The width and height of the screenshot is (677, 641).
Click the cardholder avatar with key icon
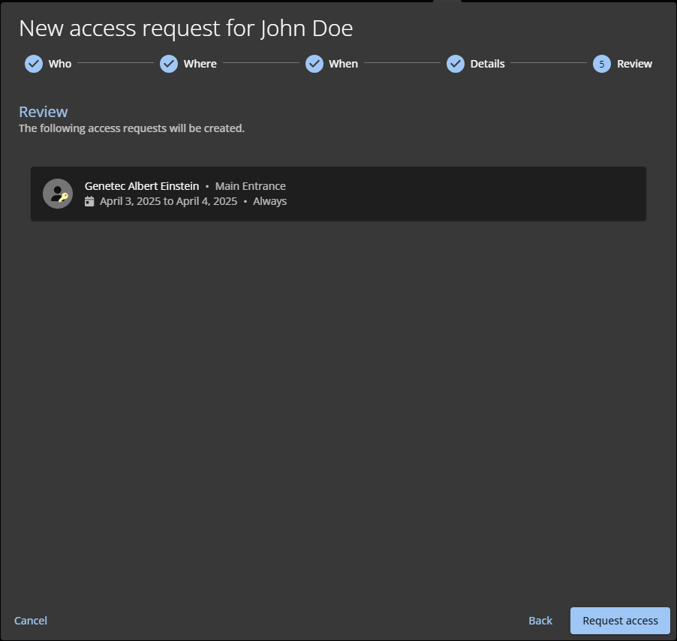(58, 194)
